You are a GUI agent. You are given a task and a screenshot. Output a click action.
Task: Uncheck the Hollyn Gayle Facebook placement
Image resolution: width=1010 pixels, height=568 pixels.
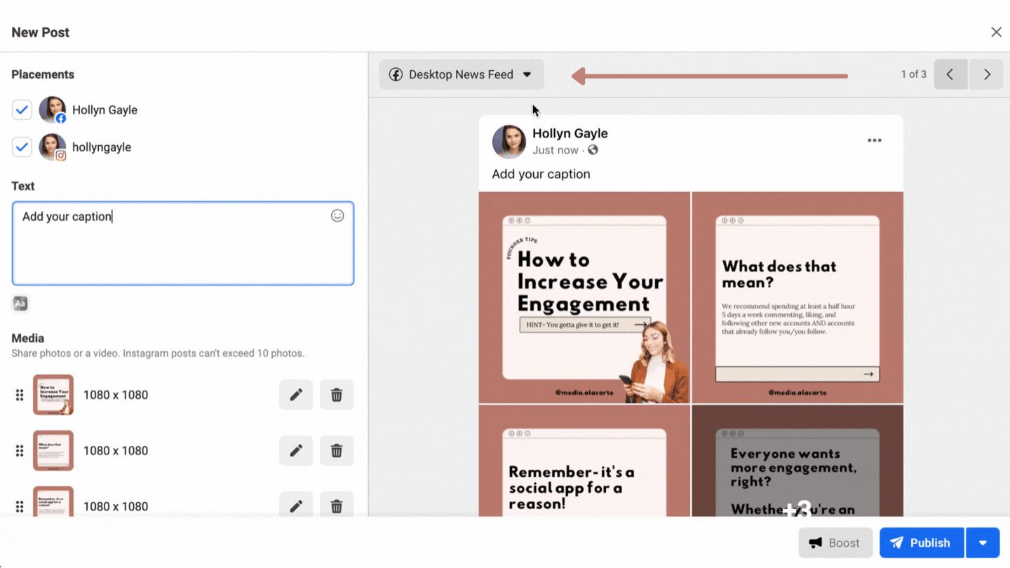pyautogui.click(x=22, y=110)
